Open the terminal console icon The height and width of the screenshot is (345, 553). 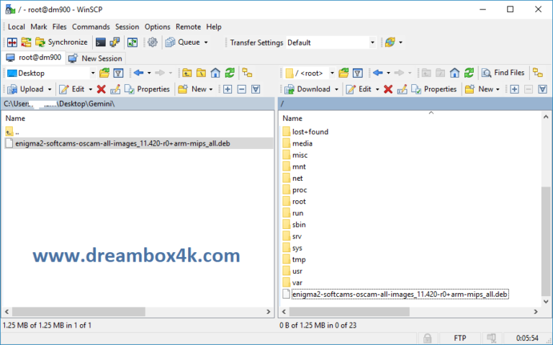coord(101,42)
